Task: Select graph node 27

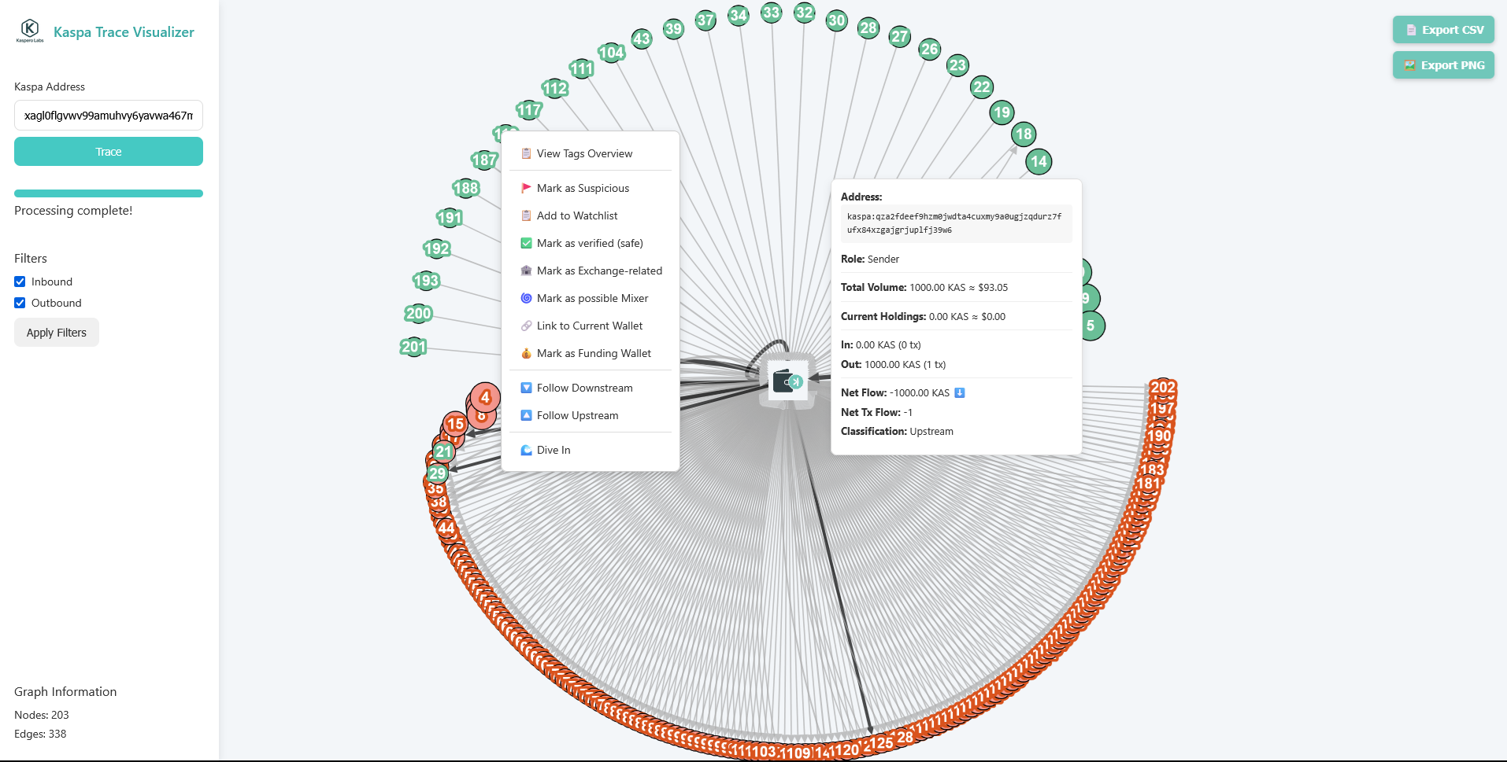Action: click(x=900, y=36)
